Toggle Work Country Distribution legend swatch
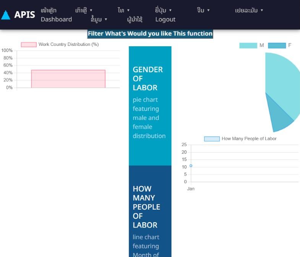Image resolution: width=300 pixels, height=257 pixels. 29,45
